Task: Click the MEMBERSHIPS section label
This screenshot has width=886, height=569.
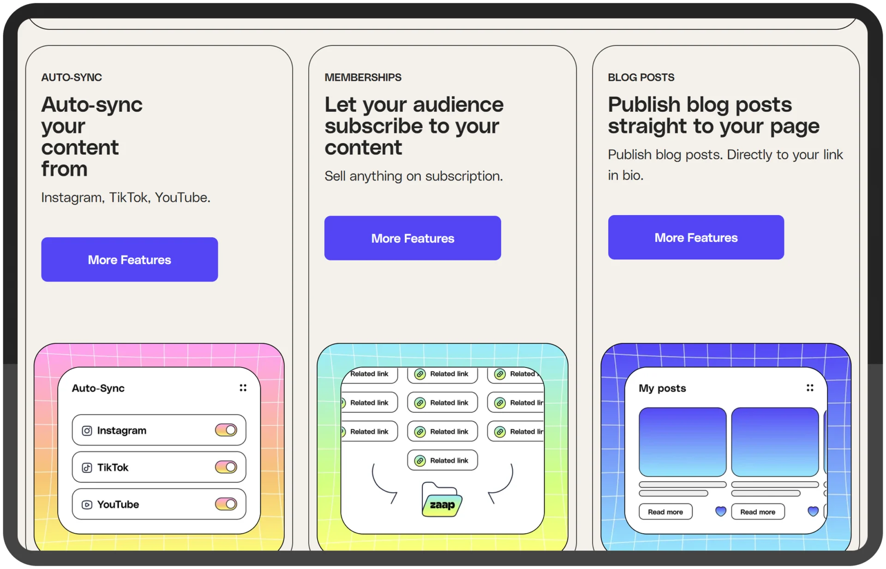Action: click(x=363, y=77)
